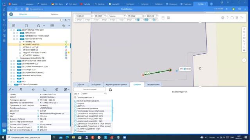The image size is (250, 140).
Task: Click the logout exit icon in top toolbar
Action: (x=242, y=18)
